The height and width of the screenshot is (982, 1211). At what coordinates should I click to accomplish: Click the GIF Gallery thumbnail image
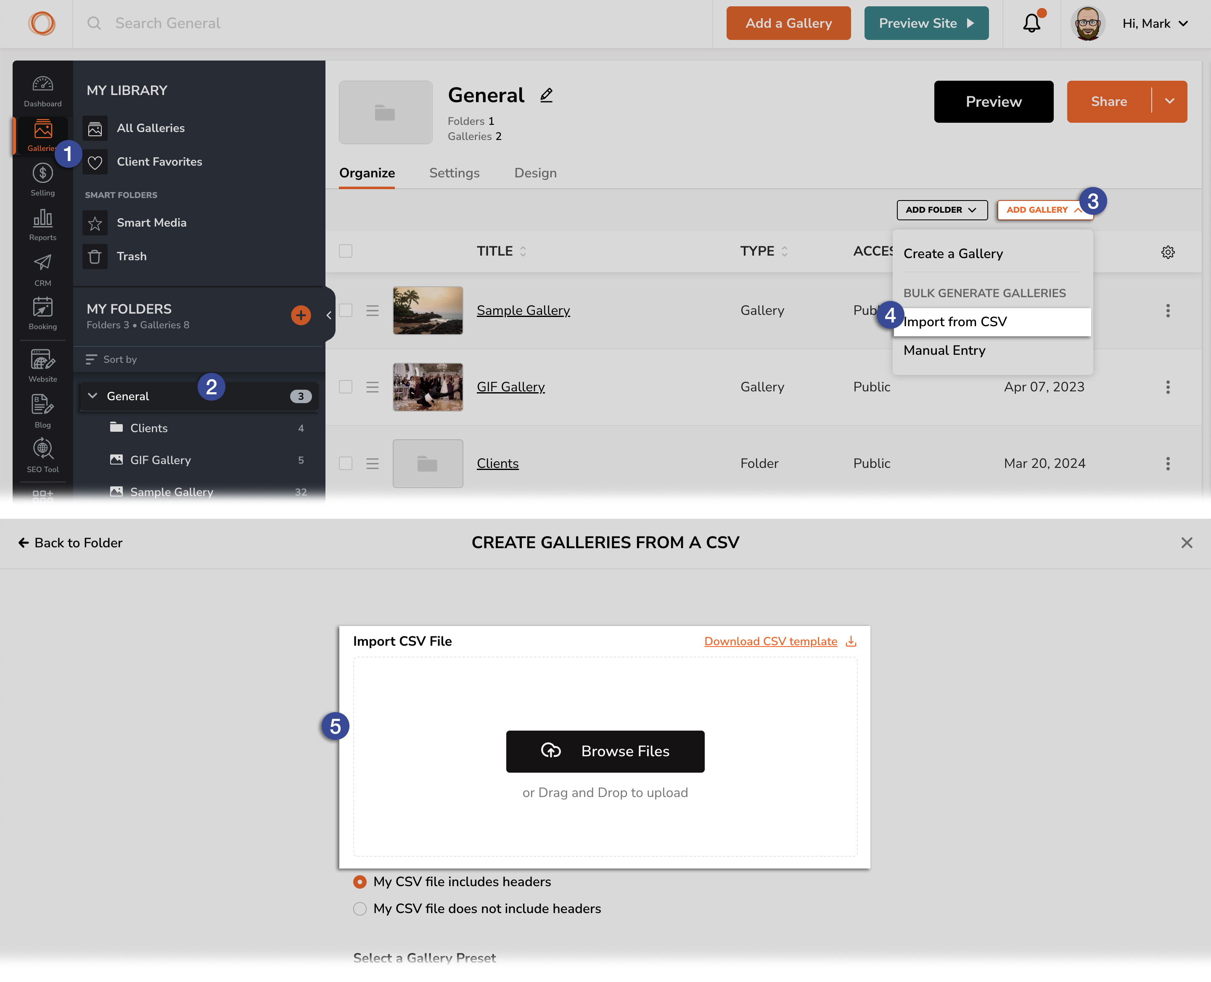pyautogui.click(x=428, y=387)
